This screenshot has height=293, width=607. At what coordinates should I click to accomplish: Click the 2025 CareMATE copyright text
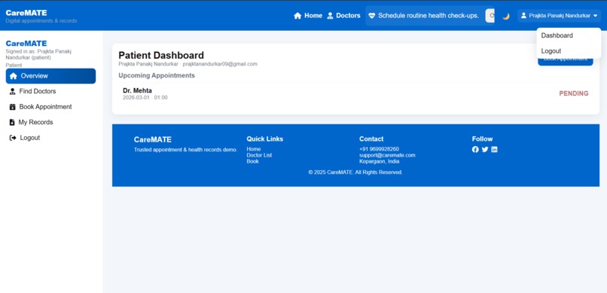(355, 172)
